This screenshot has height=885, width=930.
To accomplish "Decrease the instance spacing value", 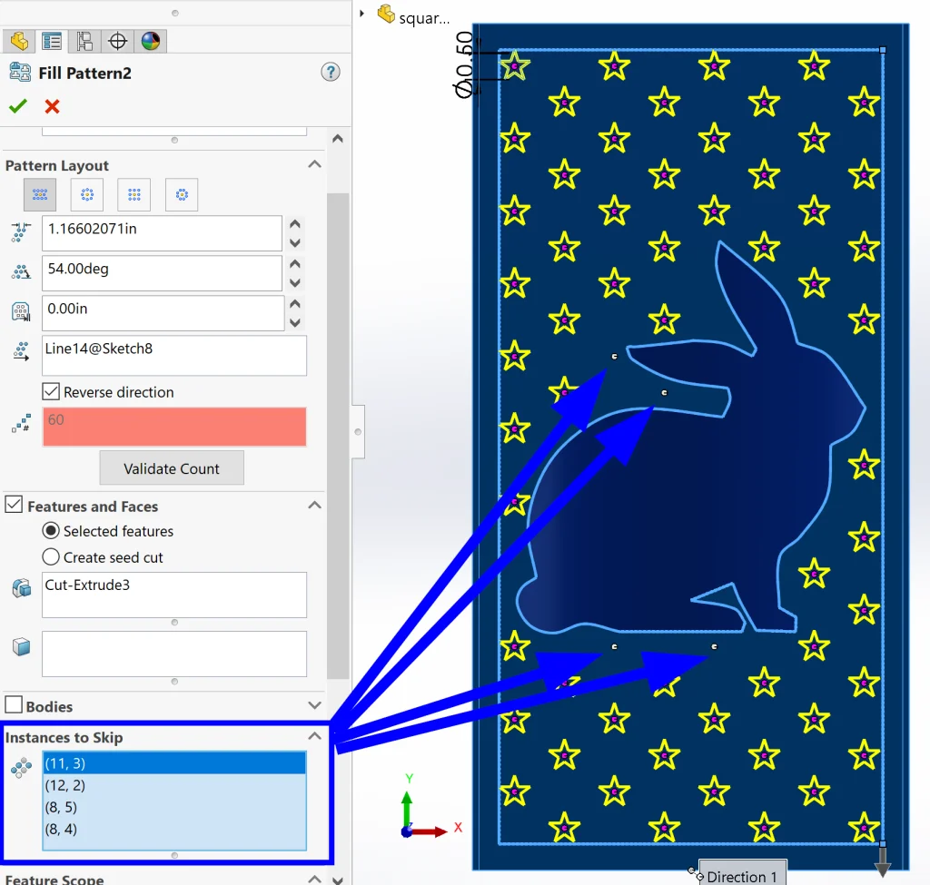I will tap(295, 243).
